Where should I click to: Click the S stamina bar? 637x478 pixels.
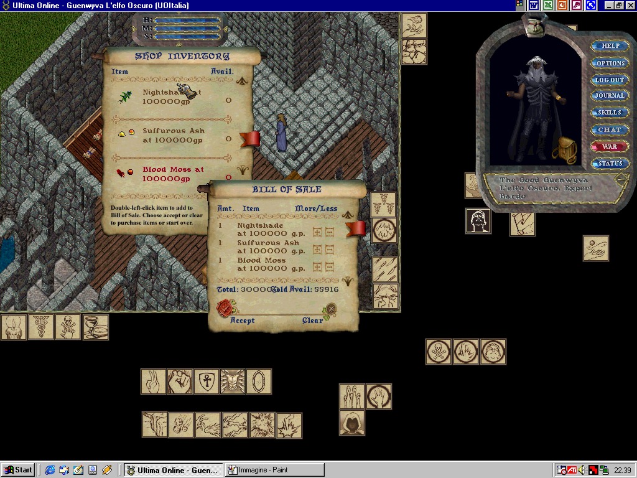[x=188, y=36]
